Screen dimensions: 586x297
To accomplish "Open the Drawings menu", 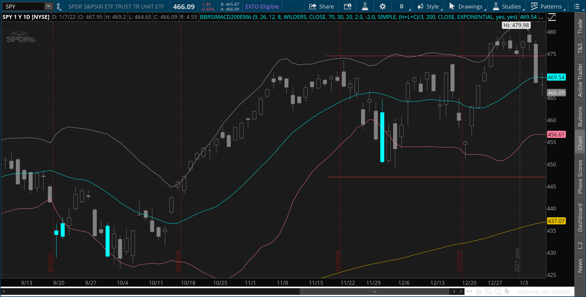I will [467, 6].
